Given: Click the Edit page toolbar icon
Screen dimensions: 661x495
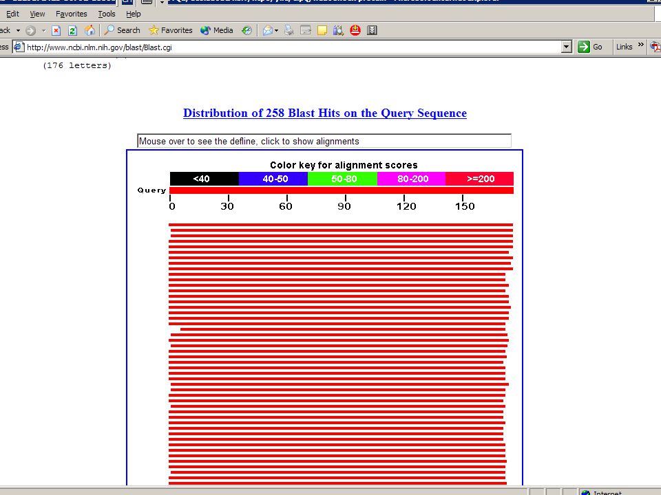Looking at the screenshot, I should coord(306,30).
